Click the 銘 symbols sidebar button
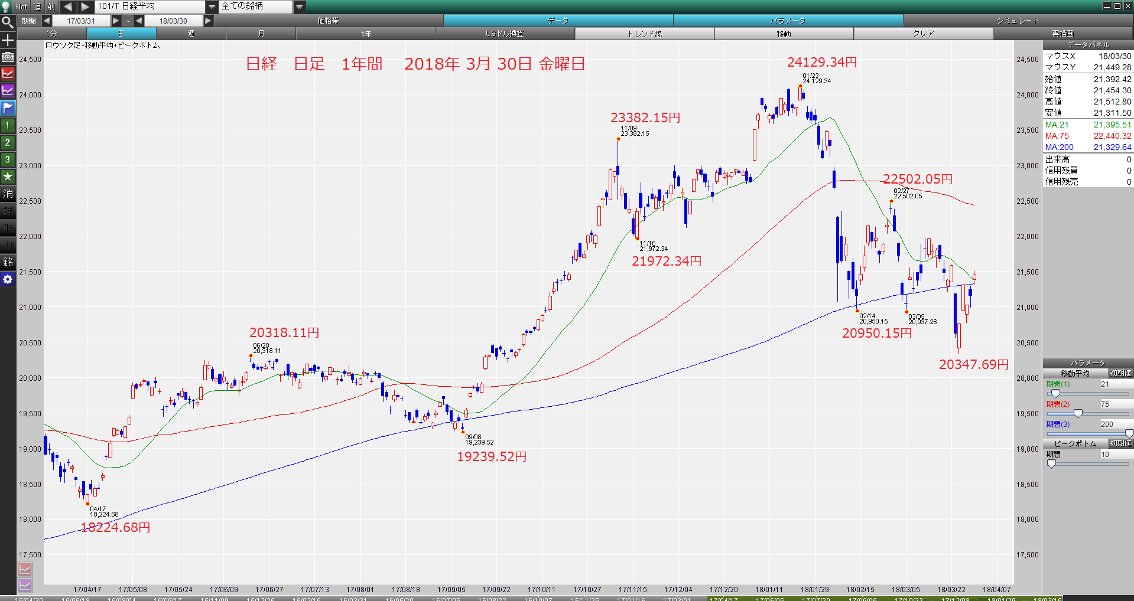 click(x=8, y=262)
